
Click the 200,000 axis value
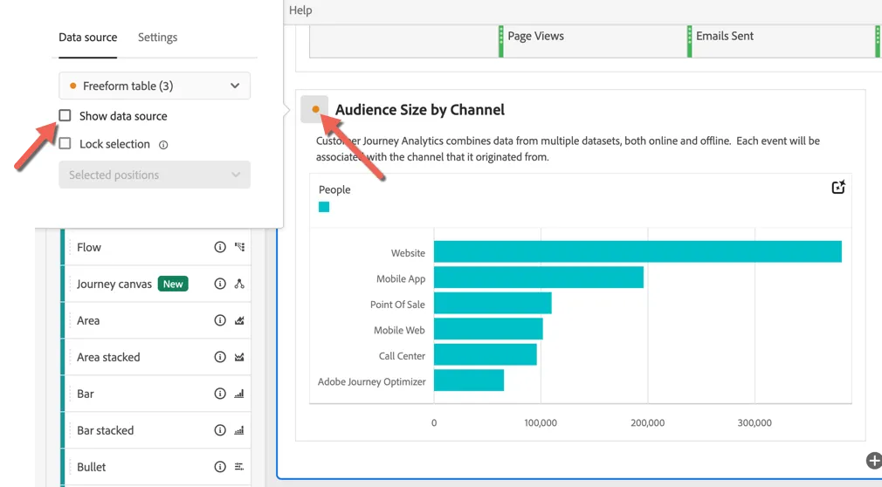tap(647, 423)
